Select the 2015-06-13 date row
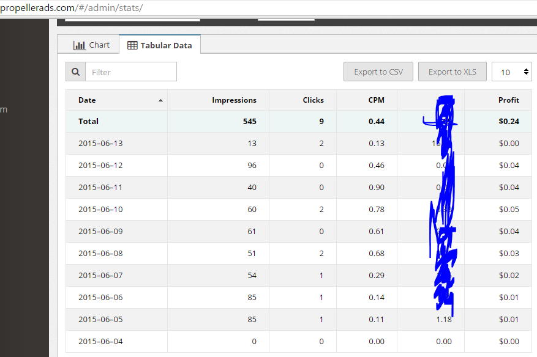The image size is (537, 357). coord(100,144)
